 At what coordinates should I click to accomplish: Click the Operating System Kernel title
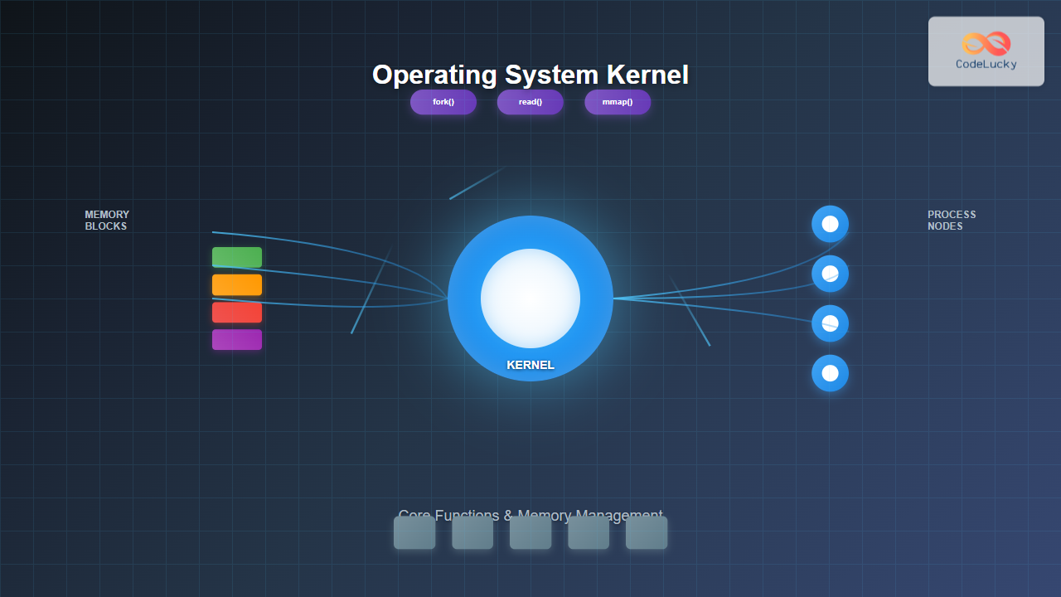coord(530,75)
